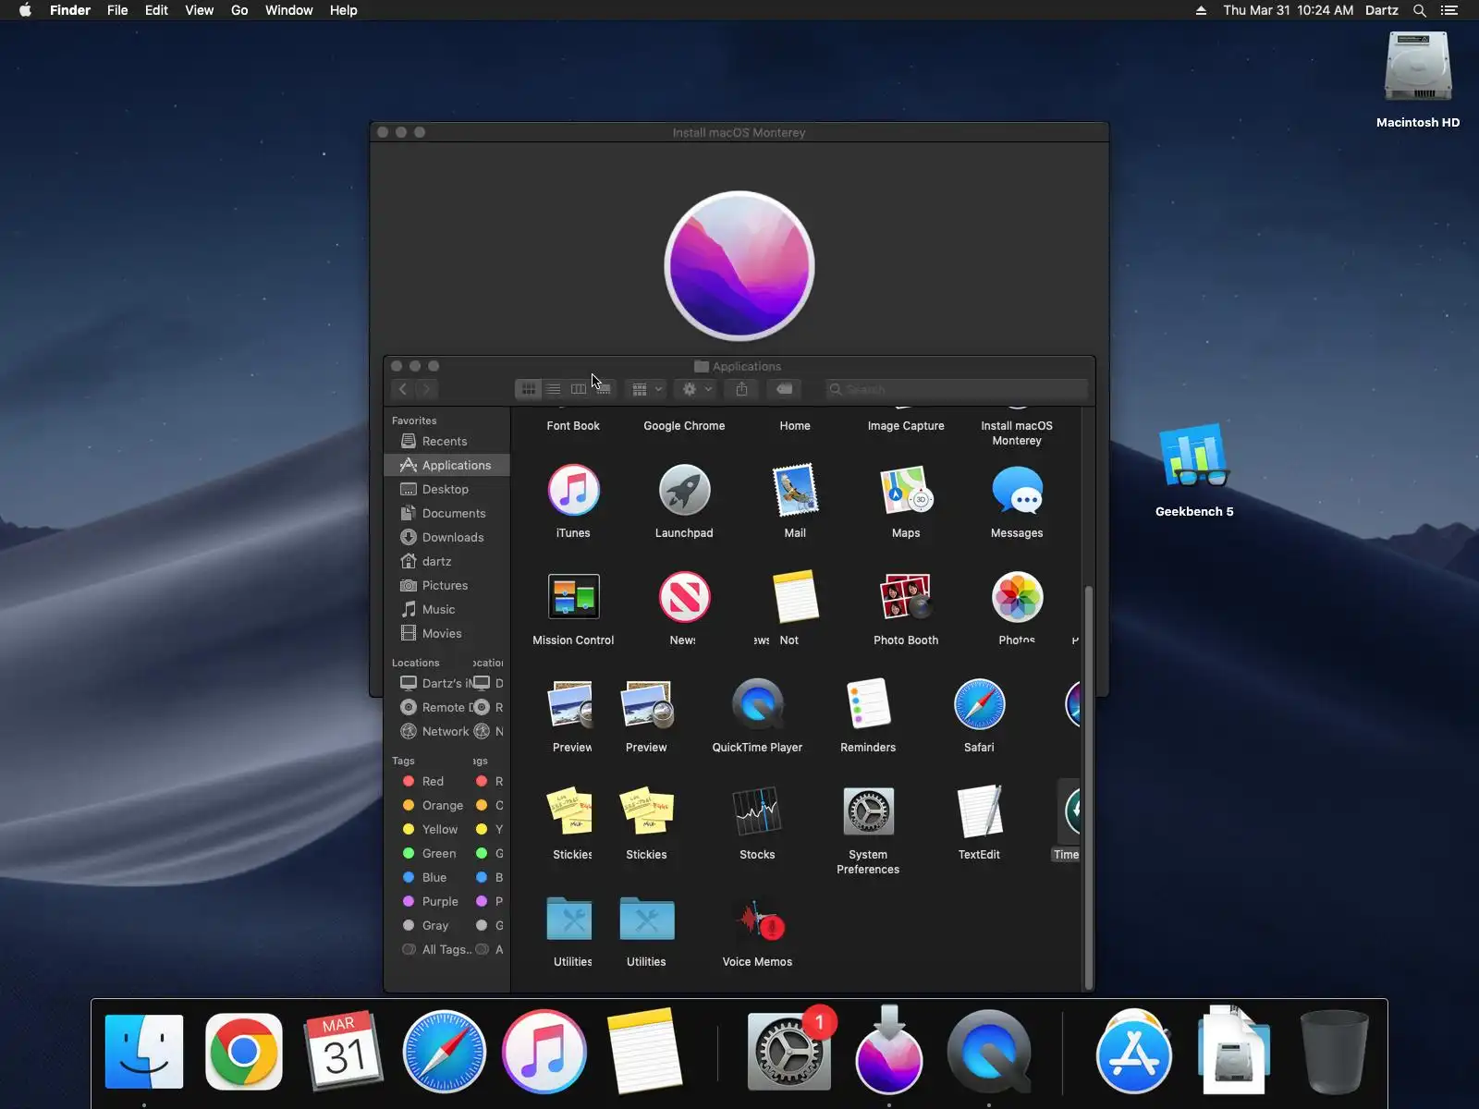The height and width of the screenshot is (1109, 1479).
Task: Select the Photos app icon
Action: click(1017, 597)
